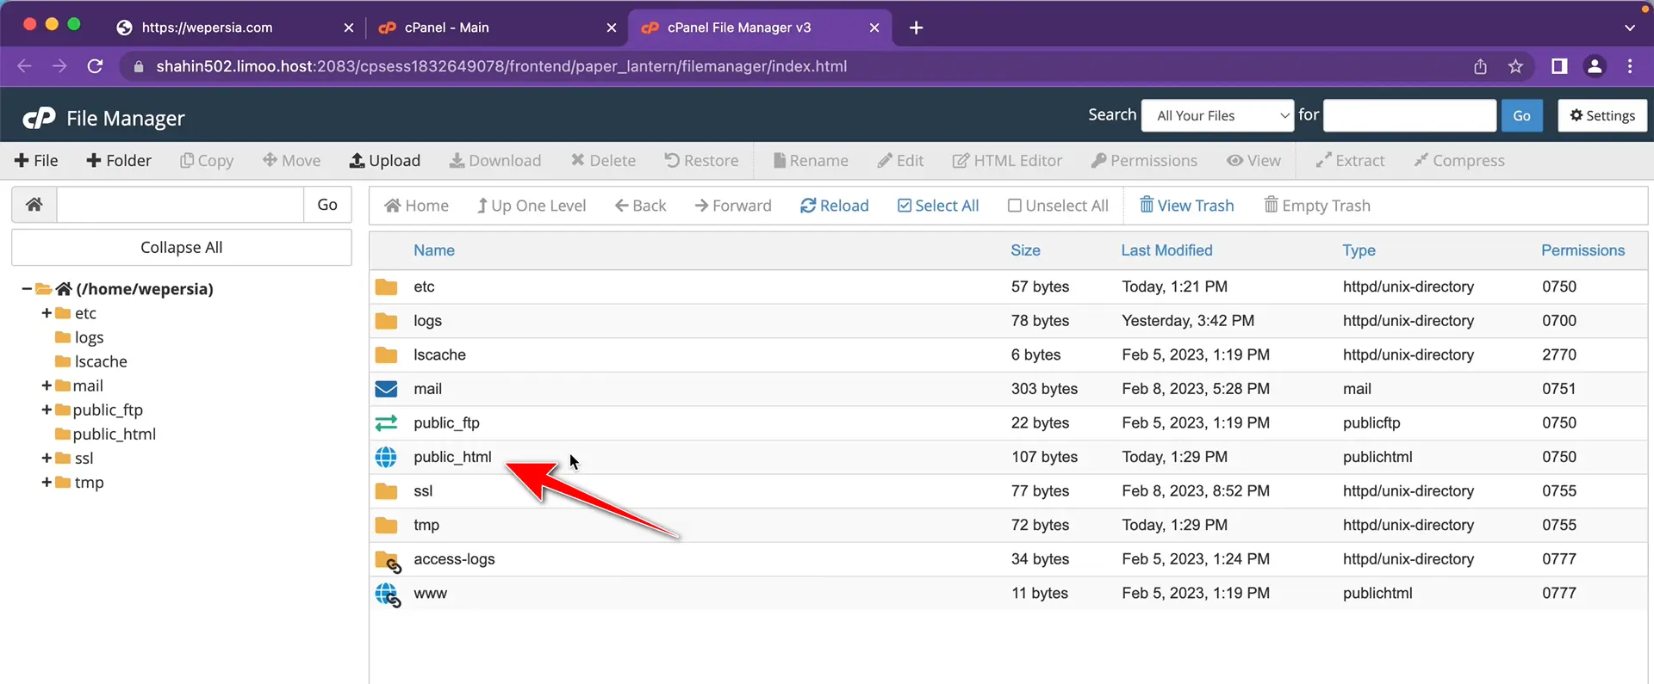Viewport: 1654px width, 684px height.
Task: Click the blue Go search button
Action: 1521,115
